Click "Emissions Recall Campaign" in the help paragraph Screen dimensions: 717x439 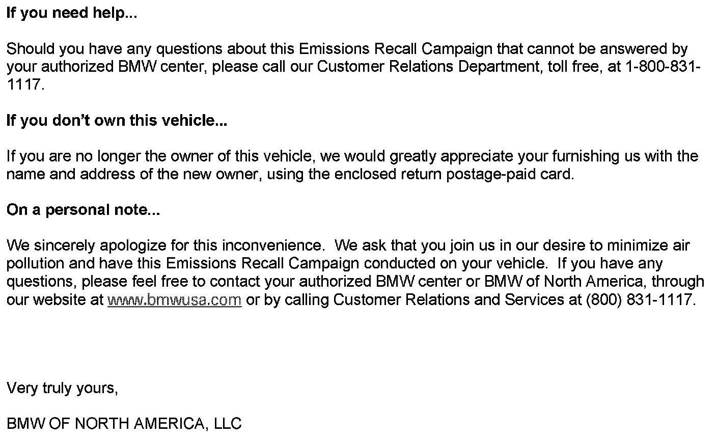point(395,49)
